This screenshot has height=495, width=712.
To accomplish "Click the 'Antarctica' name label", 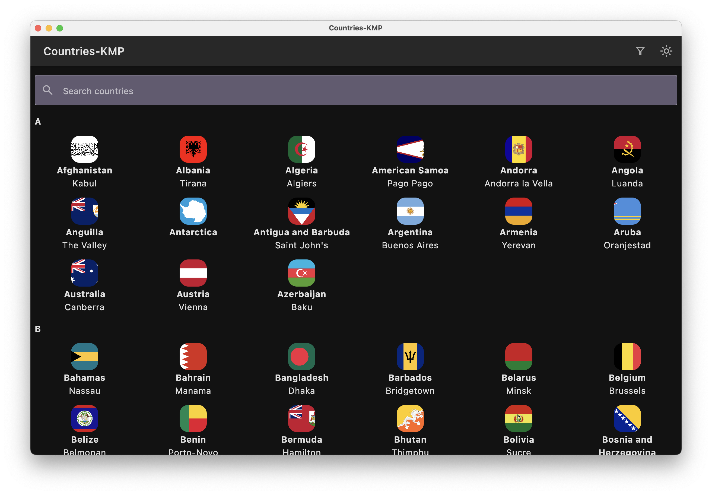I will pyautogui.click(x=193, y=233).
